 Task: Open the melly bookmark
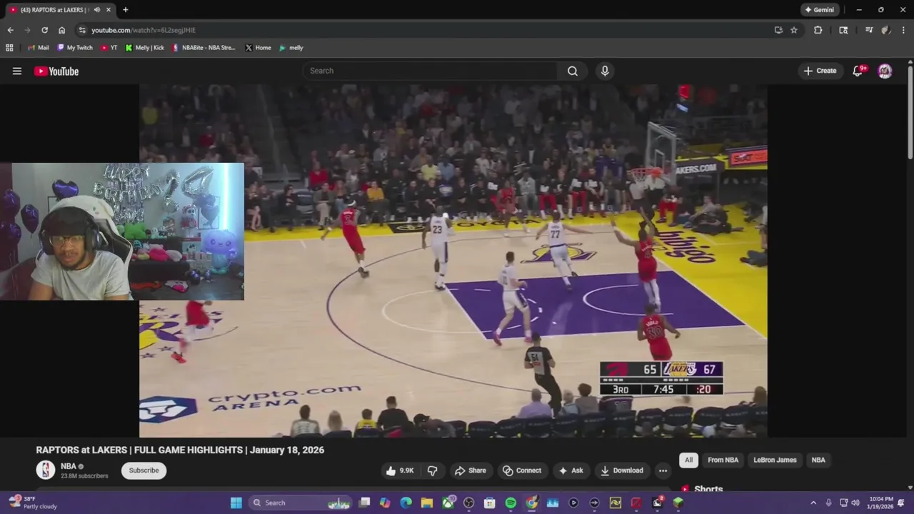point(291,48)
